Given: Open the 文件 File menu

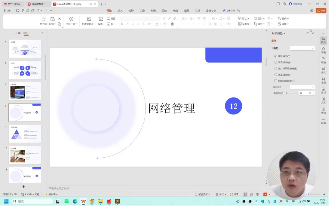Looking at the screenshot, I should (7, 11).
